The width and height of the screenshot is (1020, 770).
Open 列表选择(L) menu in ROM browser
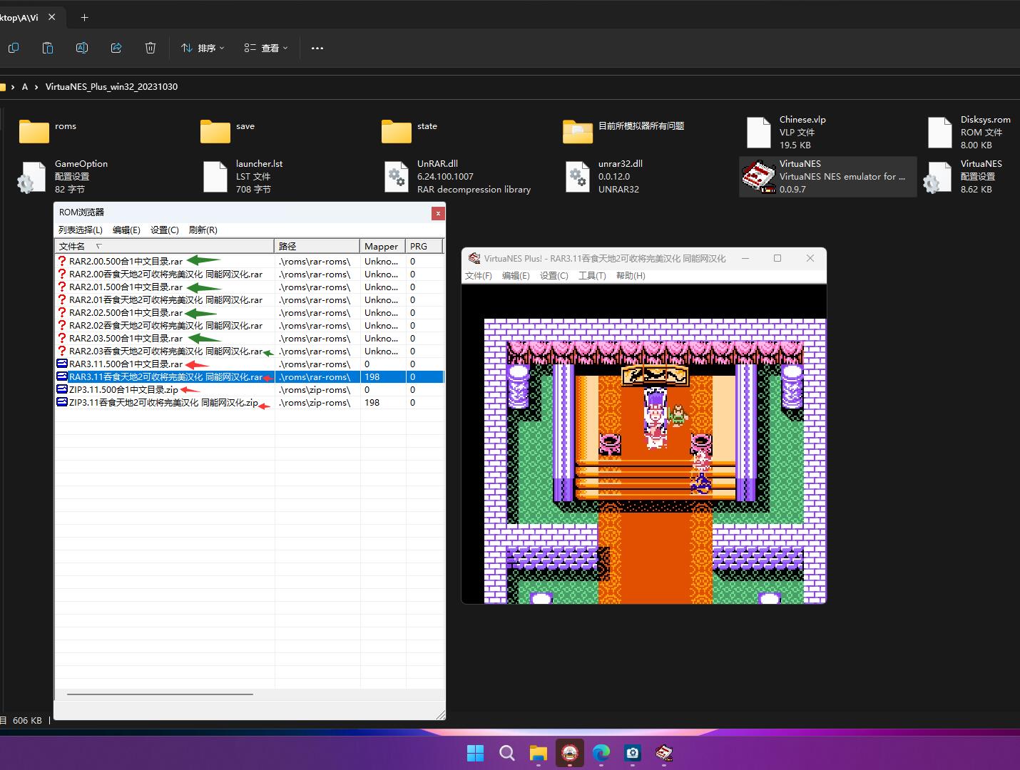click(81, 230)
